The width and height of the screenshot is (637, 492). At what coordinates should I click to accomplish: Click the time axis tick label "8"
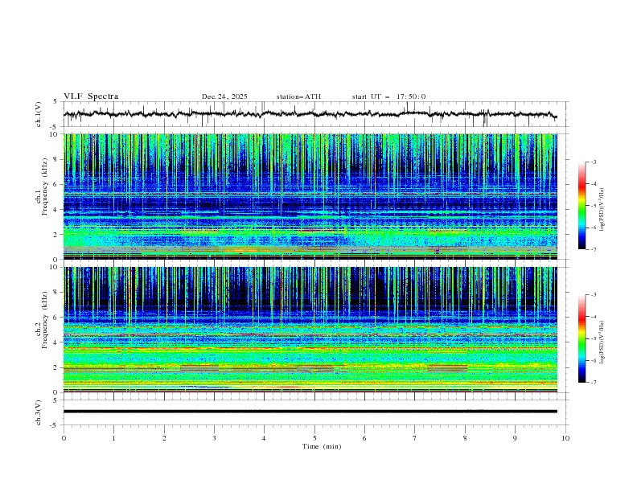465,438
